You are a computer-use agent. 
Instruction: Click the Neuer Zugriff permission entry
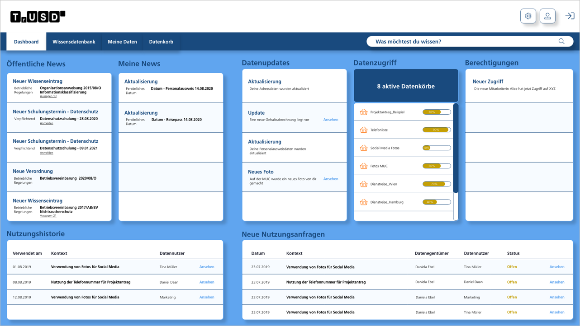pyautogui.click(x=519, y=86)
